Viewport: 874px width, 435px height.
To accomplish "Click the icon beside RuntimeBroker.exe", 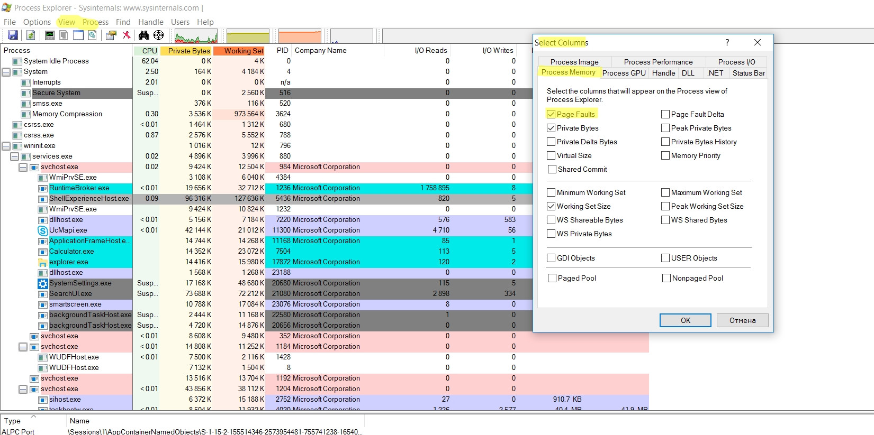I will pos(43,188).
